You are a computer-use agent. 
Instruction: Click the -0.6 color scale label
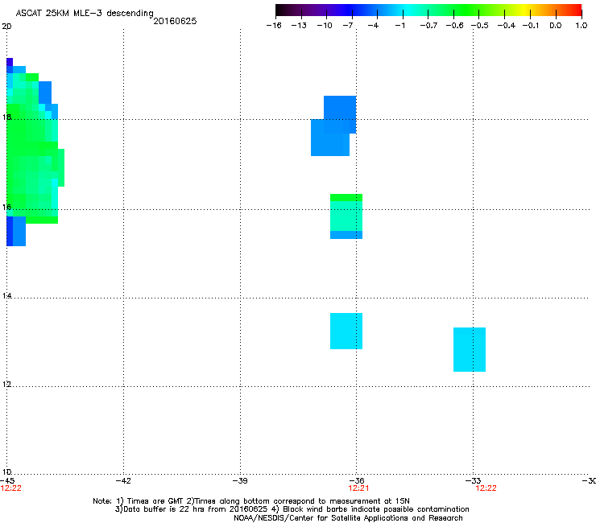click(x=454, y=26)
